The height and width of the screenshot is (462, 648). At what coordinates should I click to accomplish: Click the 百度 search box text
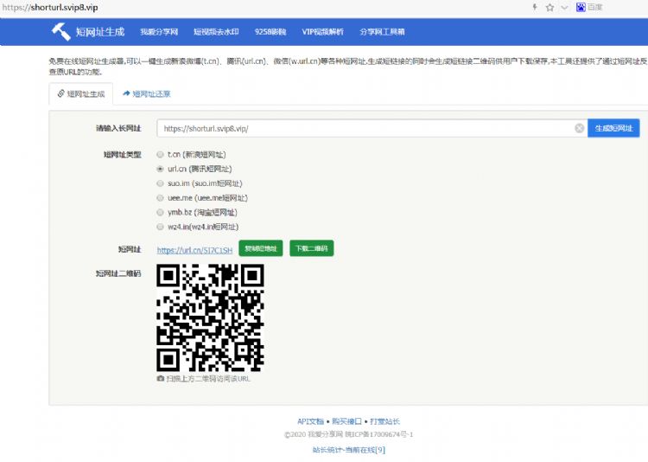pos(595,7)
